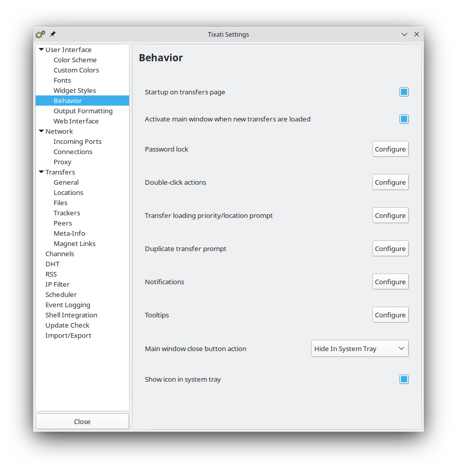Click the pin icon in the title bar
The height and width of the screenshot is (471, 457).
(53, 34)
